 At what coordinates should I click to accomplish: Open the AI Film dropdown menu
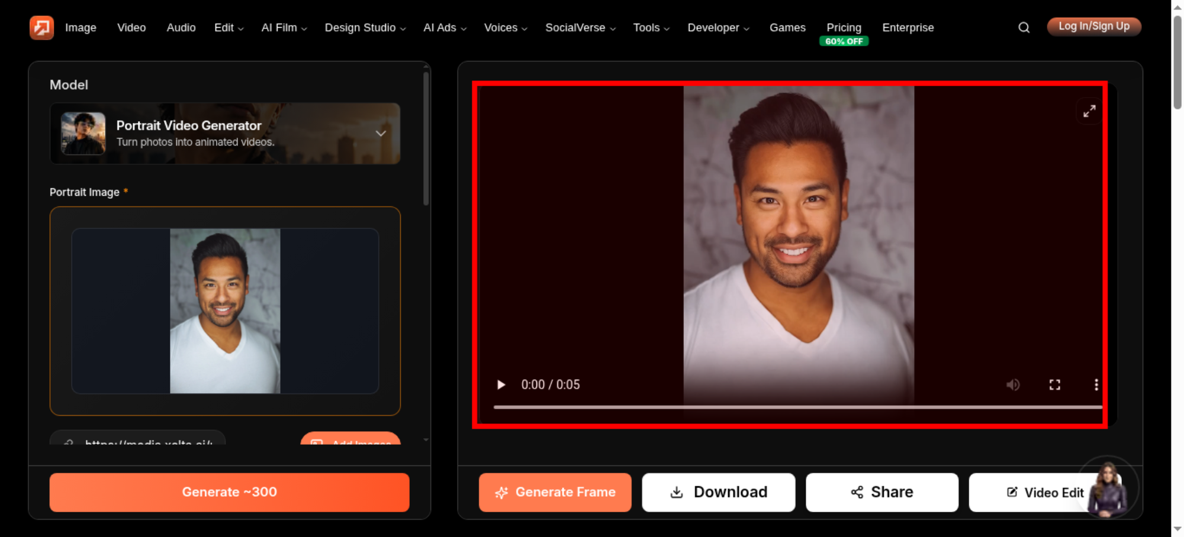coord(284,28)
